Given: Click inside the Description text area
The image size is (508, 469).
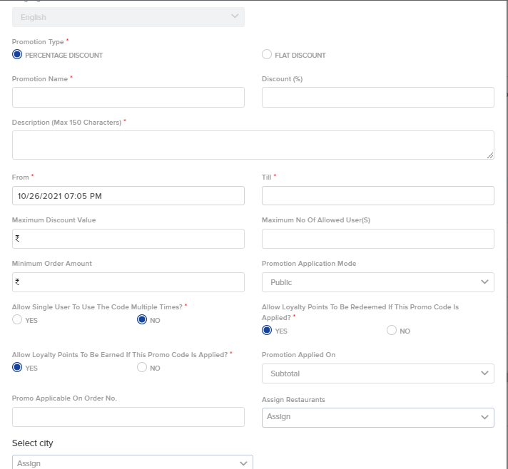Looking at the screenshot, I should (253, 145).
